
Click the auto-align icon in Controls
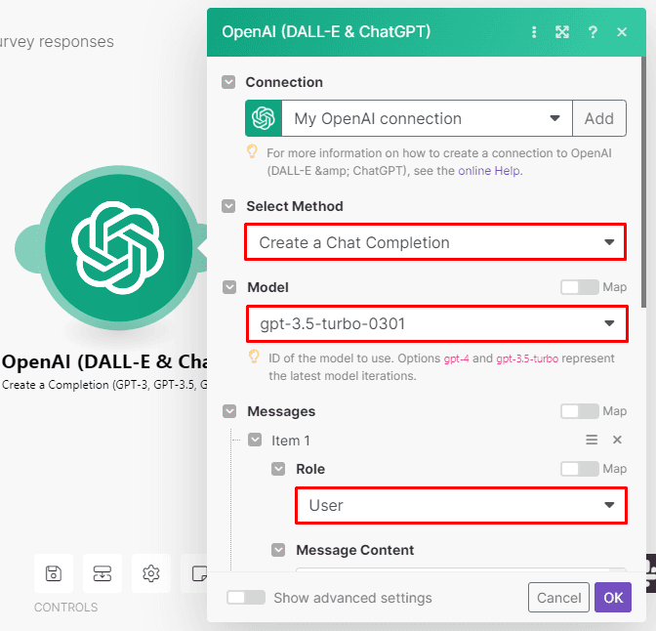pyautogui.click(x=102, y=573)
